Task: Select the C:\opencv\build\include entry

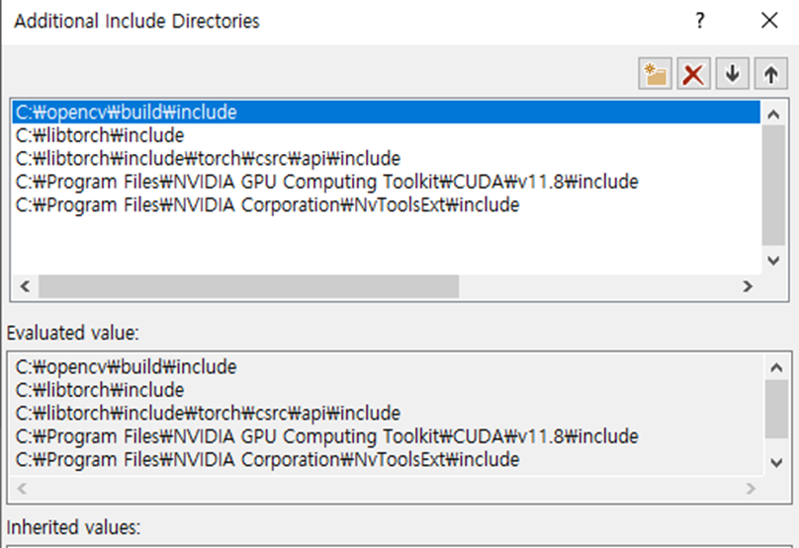Action: pos(387,112)
